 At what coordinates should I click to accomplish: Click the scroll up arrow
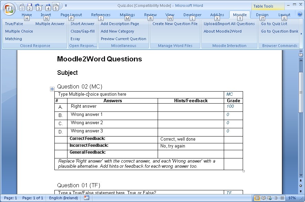tap(301, 60)
